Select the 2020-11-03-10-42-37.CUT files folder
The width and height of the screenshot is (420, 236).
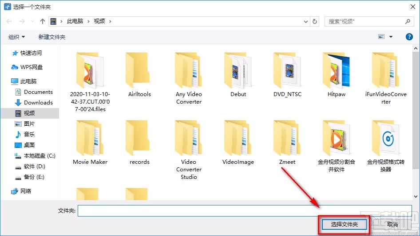[90, 82]
